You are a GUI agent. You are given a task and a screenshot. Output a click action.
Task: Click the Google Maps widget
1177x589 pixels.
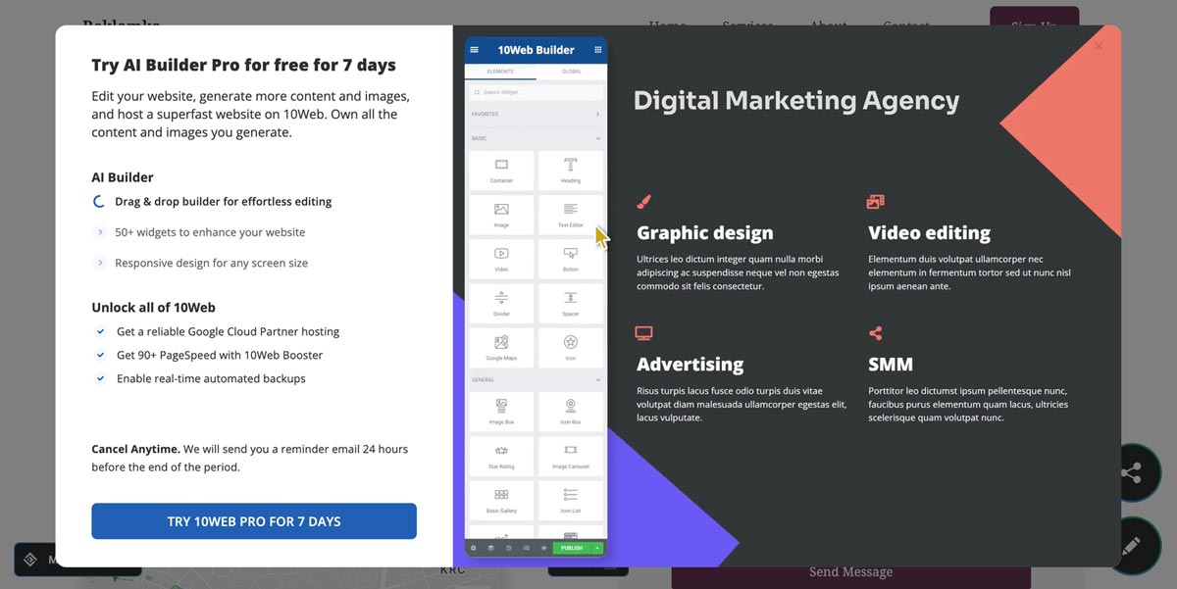tap(501, 346)
